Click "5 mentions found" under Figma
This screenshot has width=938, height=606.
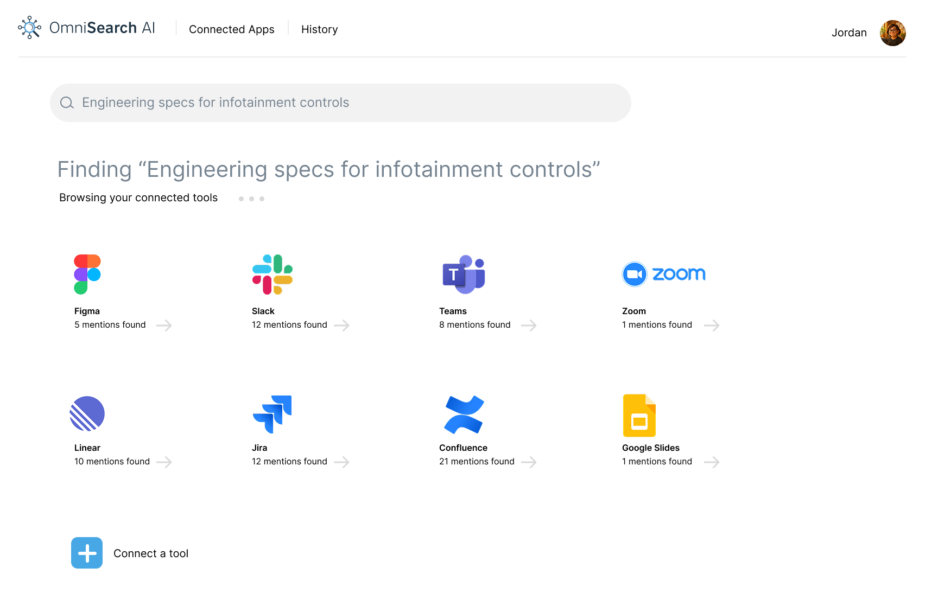click(x=110, y=324)
